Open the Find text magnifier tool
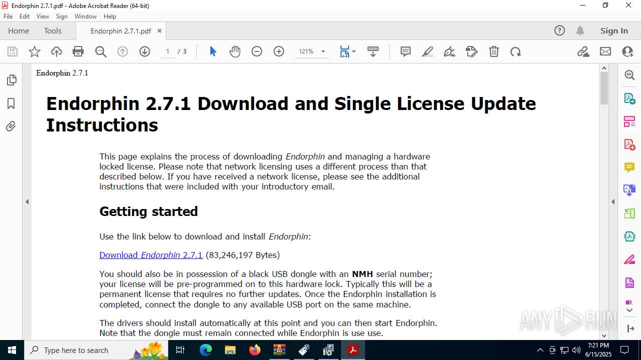The width and height of the screenshot is (641, 360). tap(101, 51)
